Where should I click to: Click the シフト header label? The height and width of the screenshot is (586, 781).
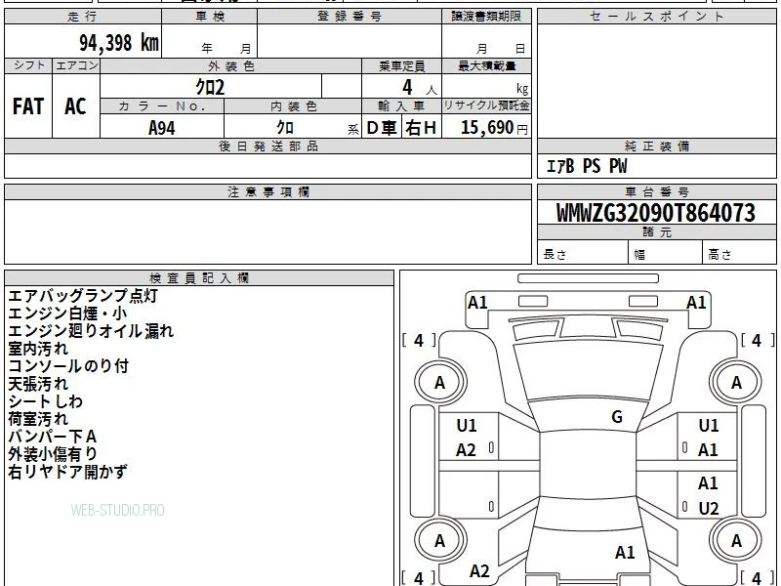[x=28, y=65]
